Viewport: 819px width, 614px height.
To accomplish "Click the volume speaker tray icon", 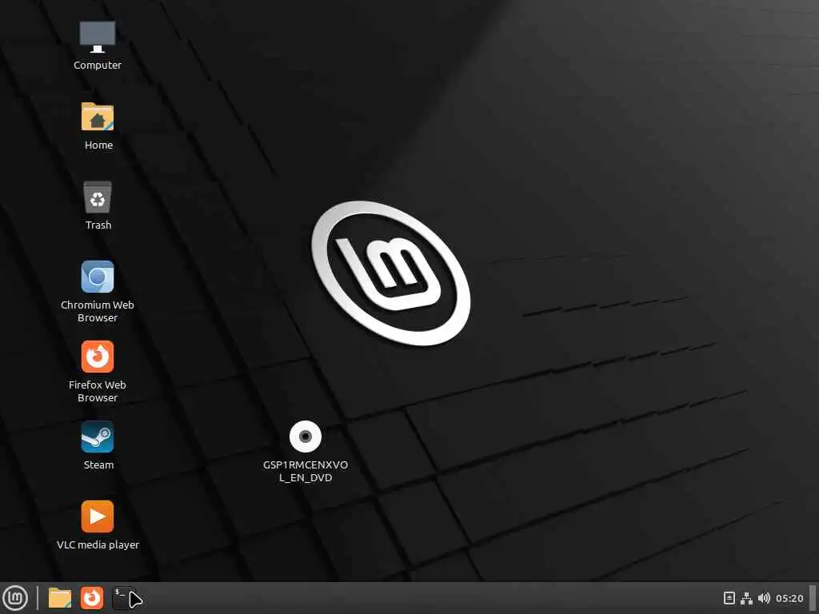I will coord(764,598).
